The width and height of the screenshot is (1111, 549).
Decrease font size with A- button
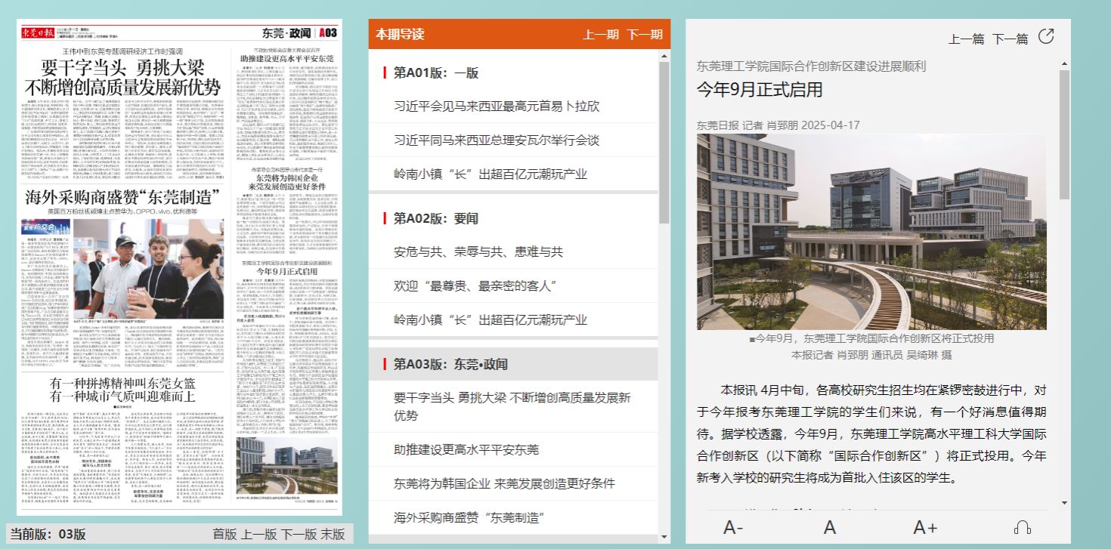click(733, 527)
